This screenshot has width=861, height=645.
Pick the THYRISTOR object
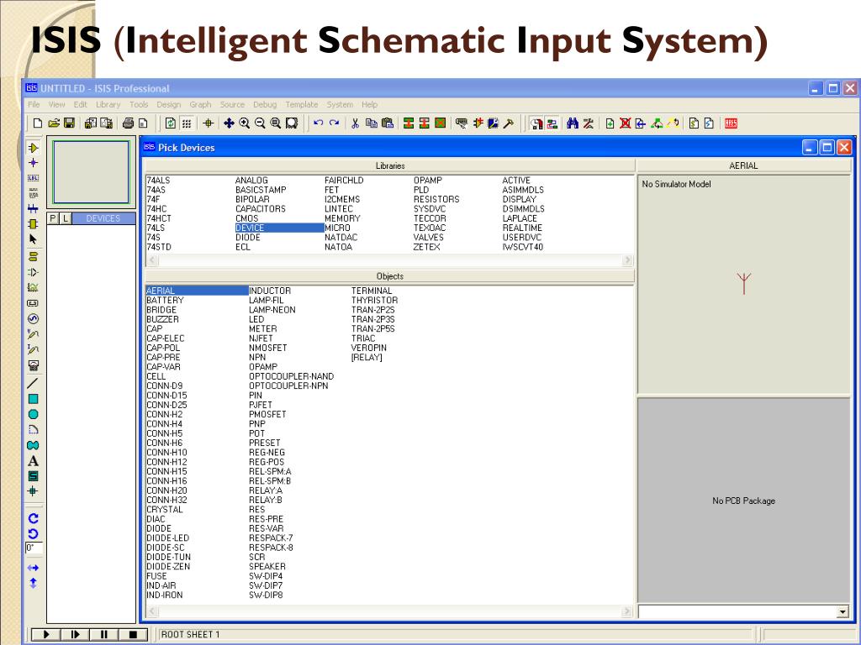click(374, 301)
